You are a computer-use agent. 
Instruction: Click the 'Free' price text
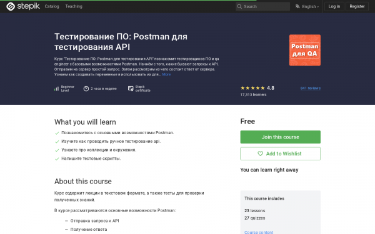[247, 121]
